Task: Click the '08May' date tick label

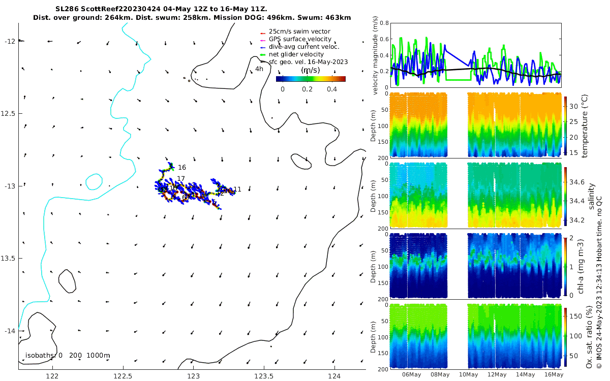Action: (440, 374)
